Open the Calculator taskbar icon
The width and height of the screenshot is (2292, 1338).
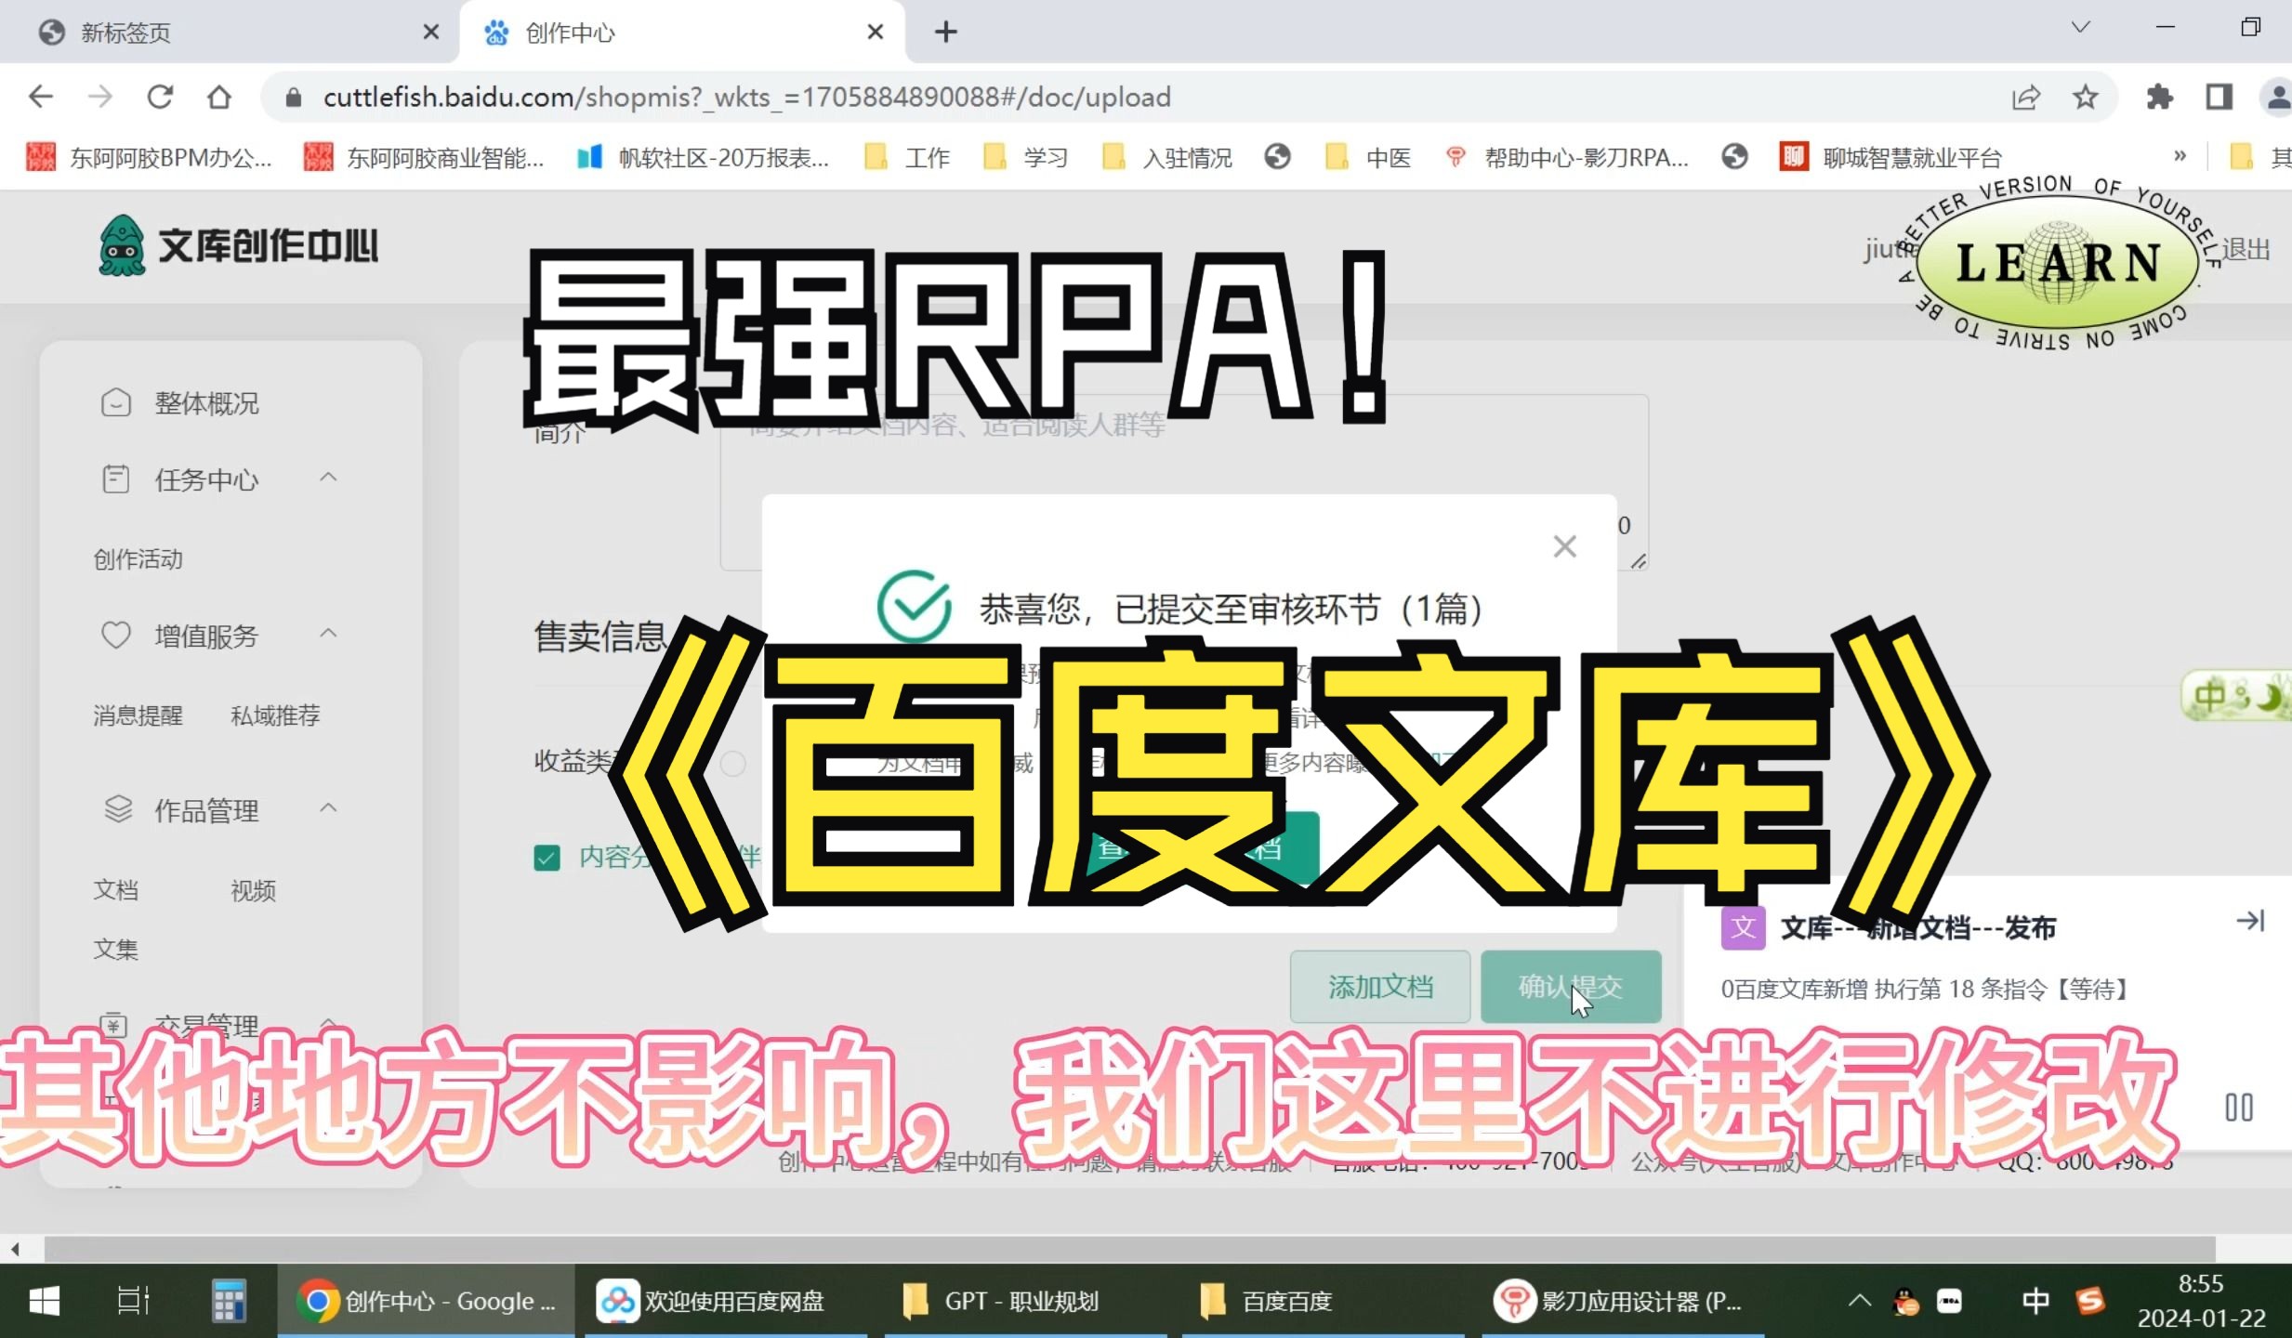[229, 1301]
